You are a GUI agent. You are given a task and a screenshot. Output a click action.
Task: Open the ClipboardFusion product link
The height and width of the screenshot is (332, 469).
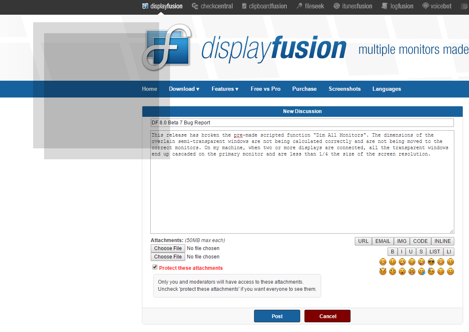264,6
